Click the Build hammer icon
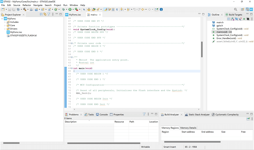Image resolution: width=254 pixels, height=150 pixels. (x=24, y=10)
